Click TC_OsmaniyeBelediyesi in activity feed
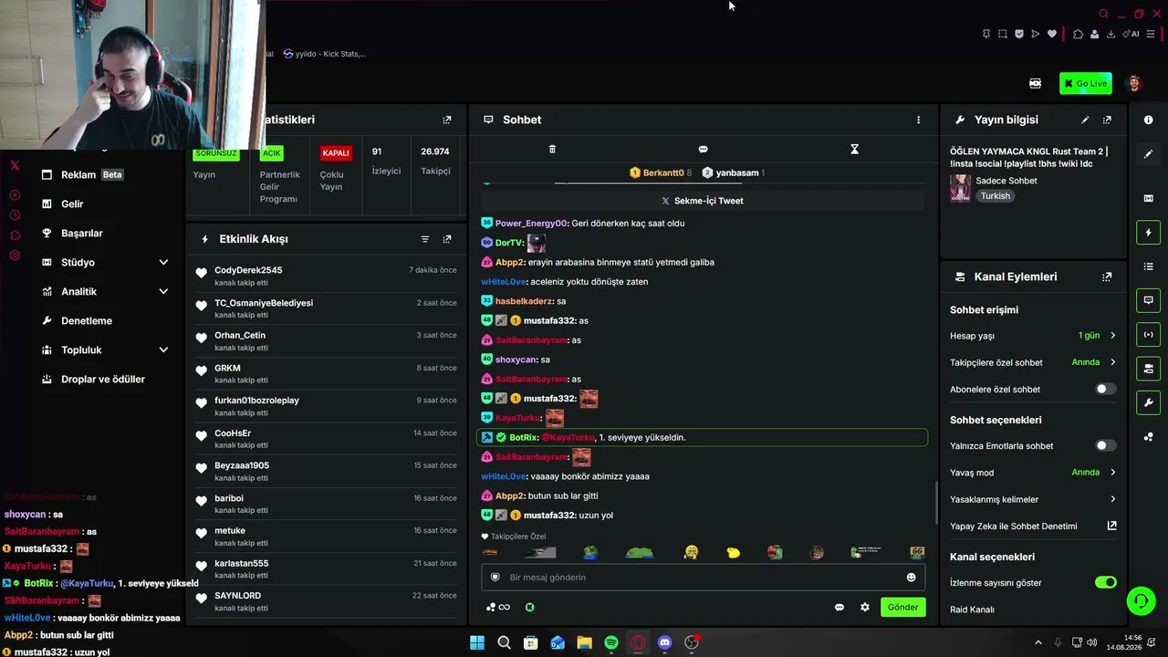 [264, 303]
